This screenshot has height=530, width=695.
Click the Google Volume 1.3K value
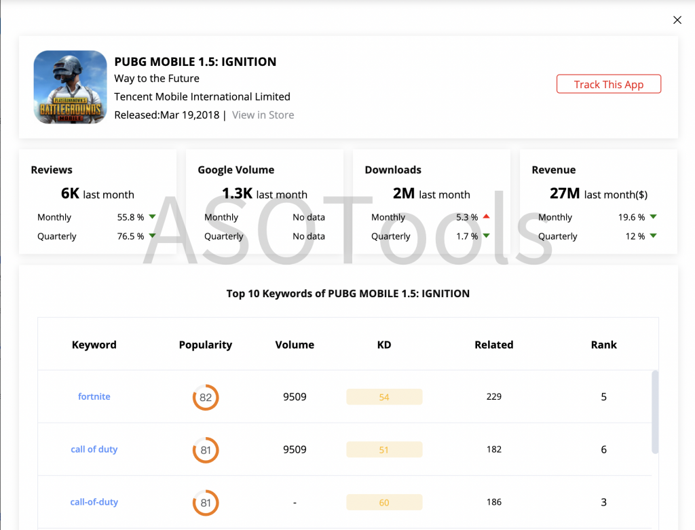237,193
